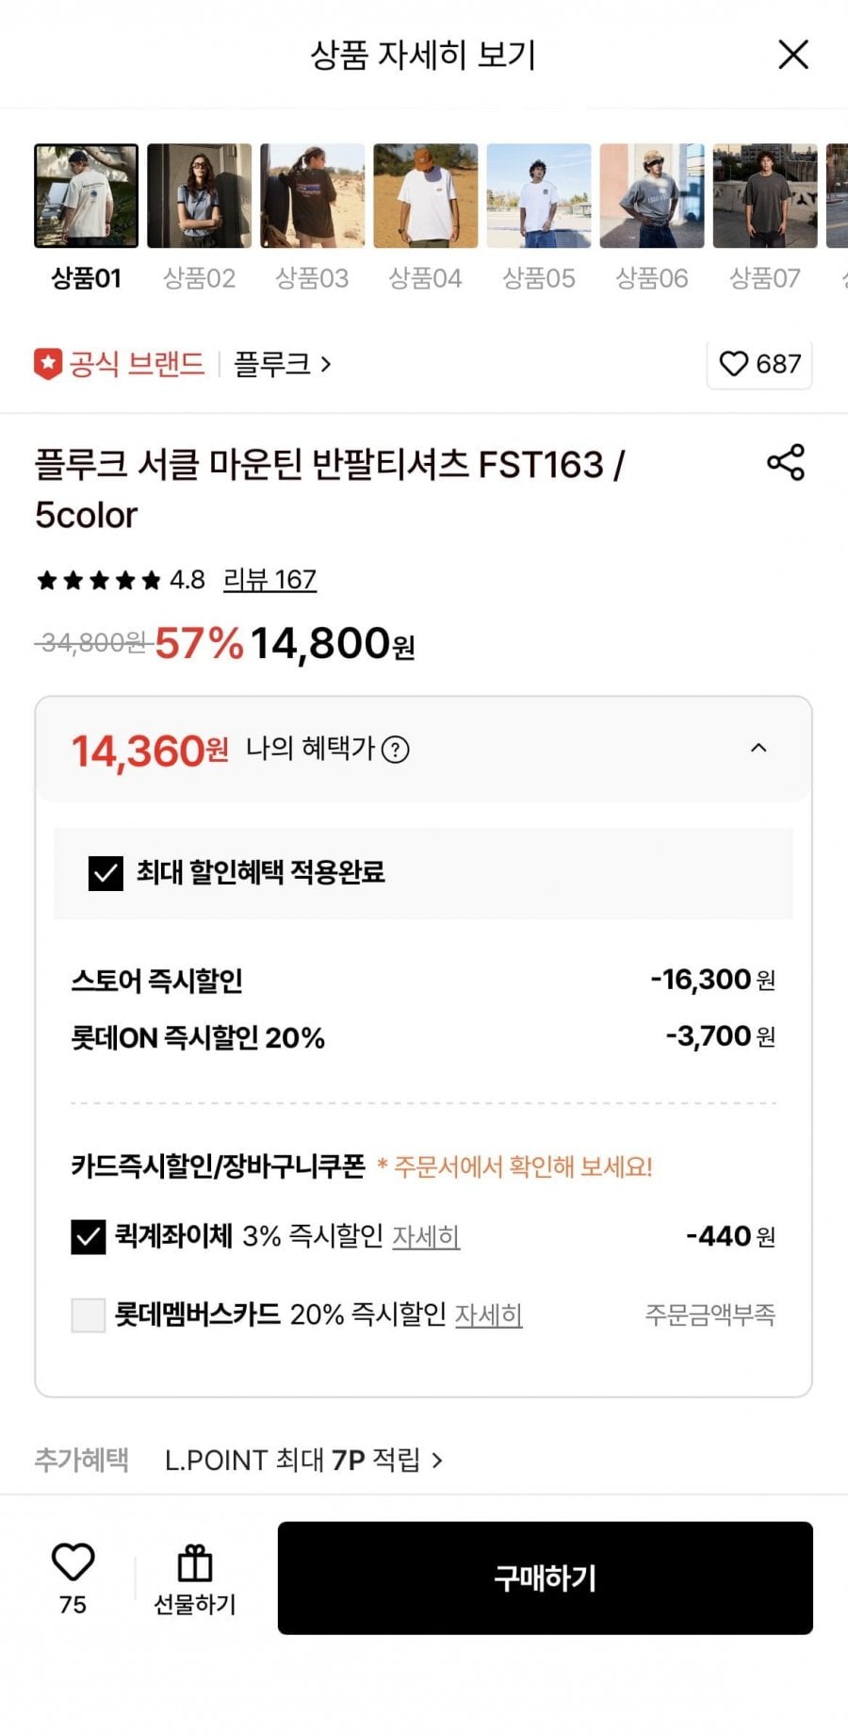Tap the red 공식 브랜드 badge
This screenshot has height=1735, width=848.
click(x=120, y=364)
